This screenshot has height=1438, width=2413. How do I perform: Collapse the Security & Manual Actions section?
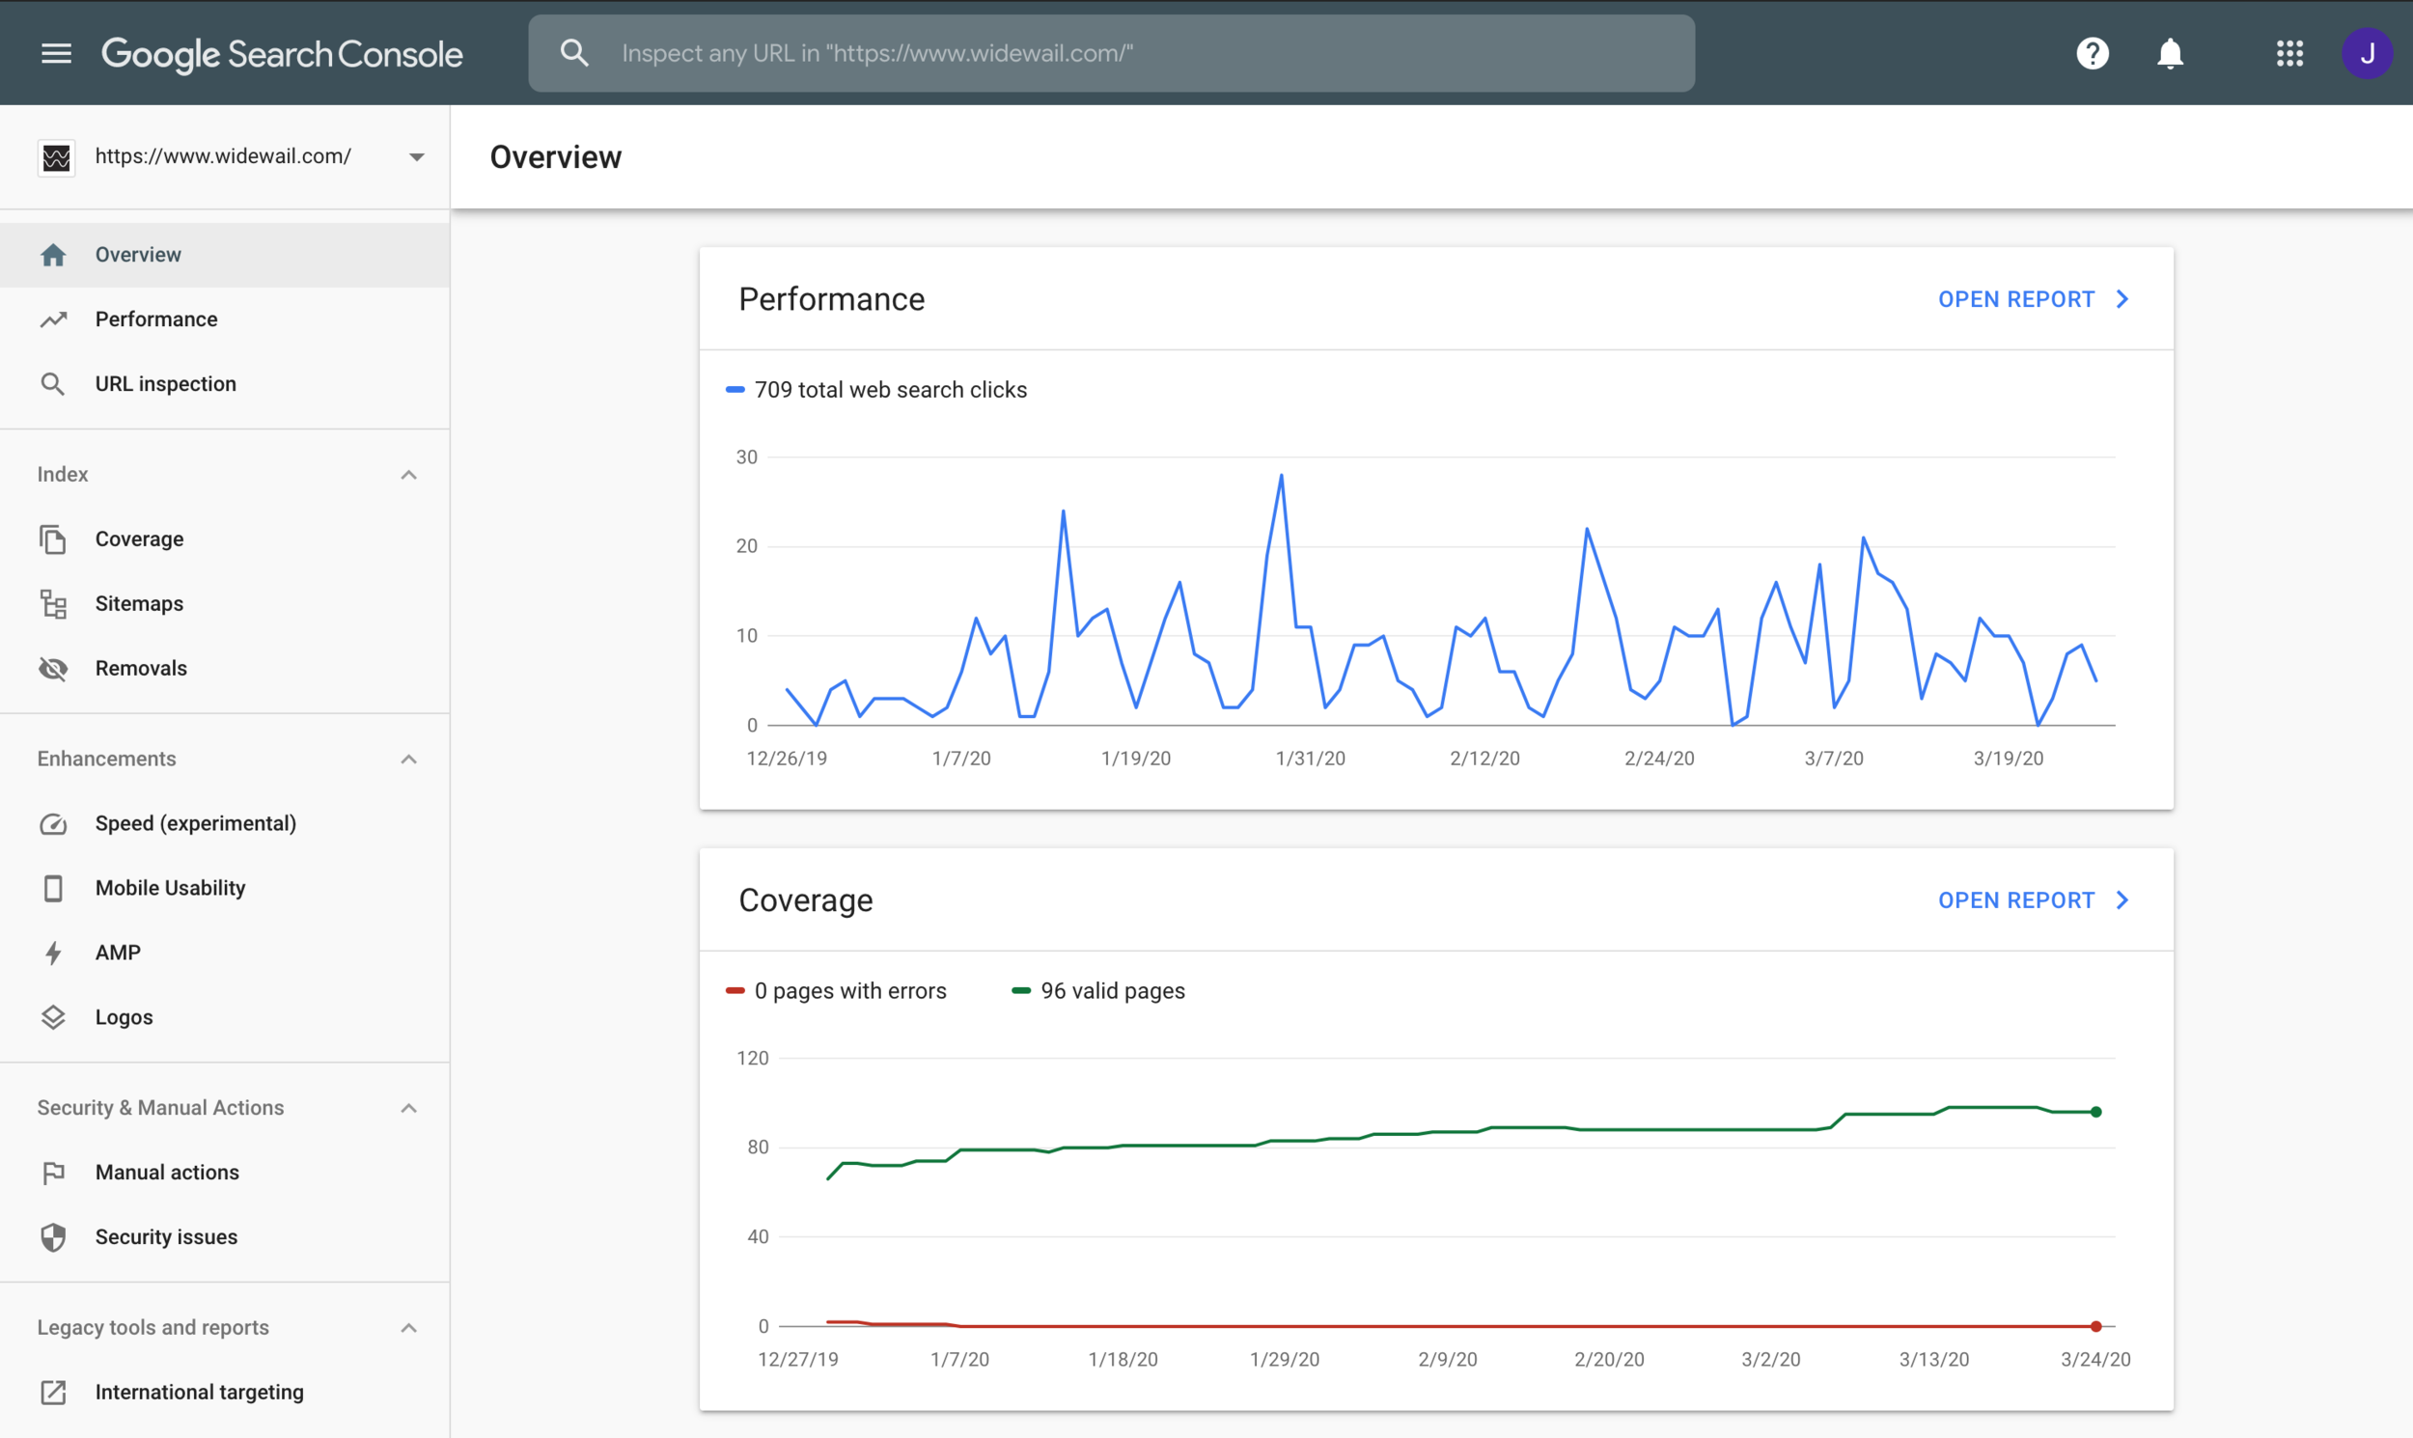[409, 1108]
